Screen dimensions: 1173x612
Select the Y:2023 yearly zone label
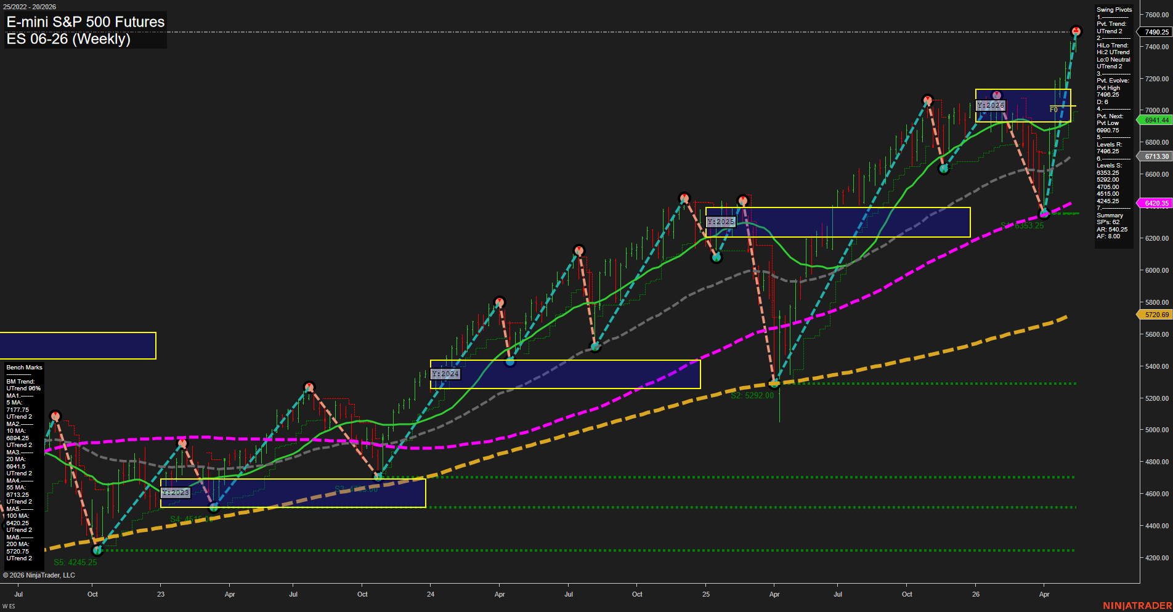(x=176, y=493)
